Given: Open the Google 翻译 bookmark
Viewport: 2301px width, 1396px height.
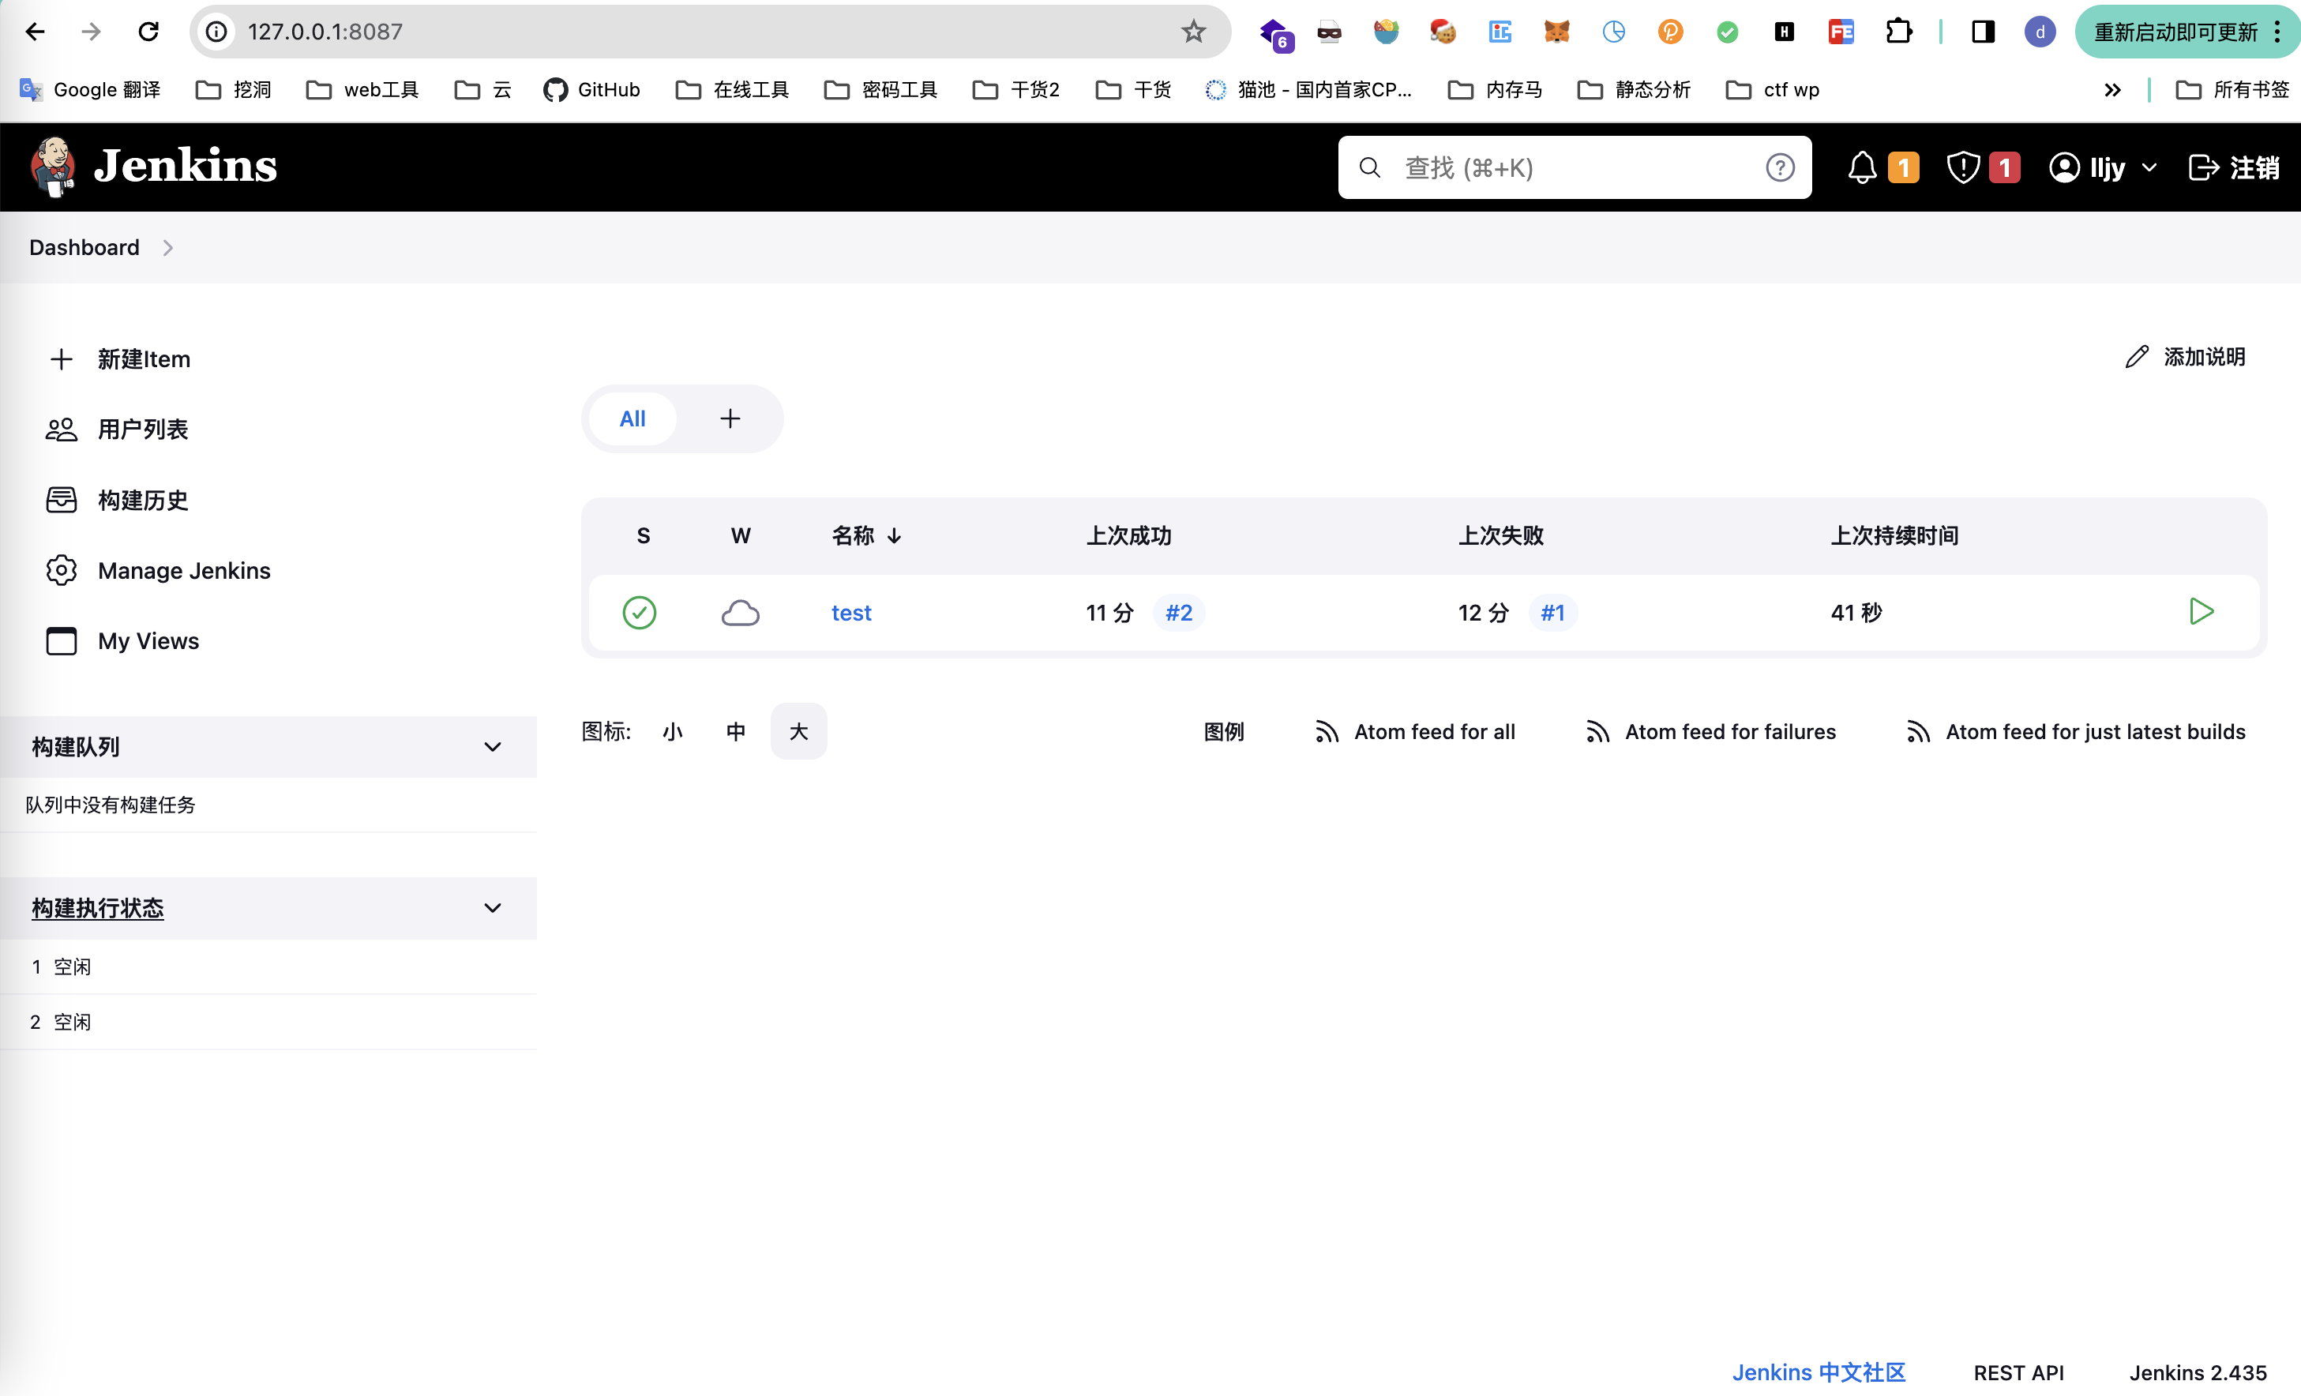Looking at the screenshot, I should [x=91, y=90].
